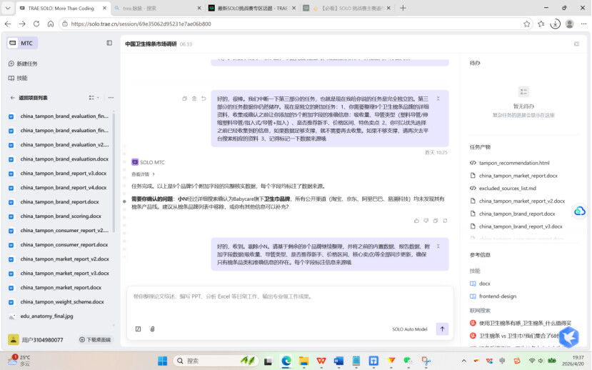
Task: Copy the first user message
Action: tap(185, 99)
